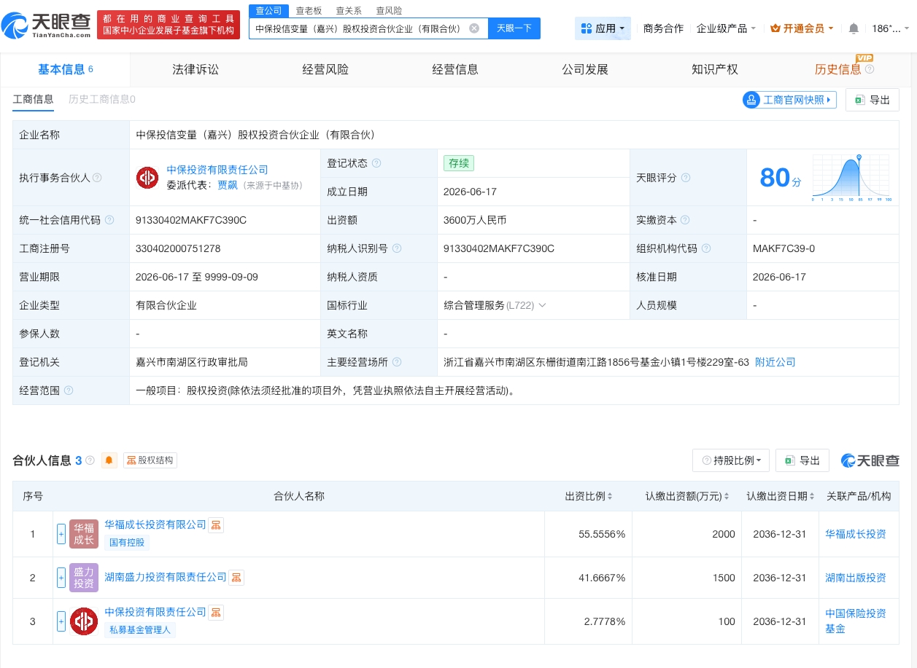The image size is (917, 668).
Task: Switch to 法律诉讼 tab
Action: click(196, 69)
